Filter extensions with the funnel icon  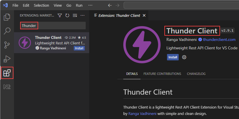click(60, 15)
